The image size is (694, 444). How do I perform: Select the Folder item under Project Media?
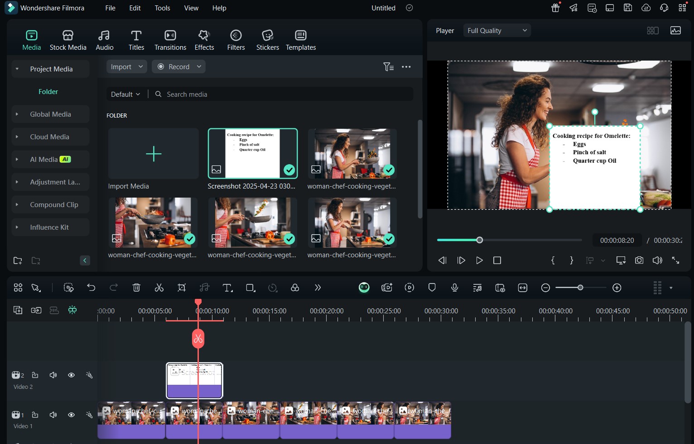(x=48, y=92)
